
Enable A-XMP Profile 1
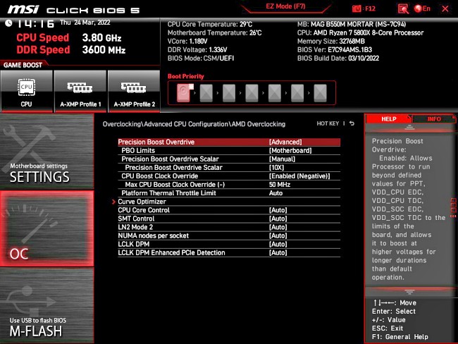point(80,91)
